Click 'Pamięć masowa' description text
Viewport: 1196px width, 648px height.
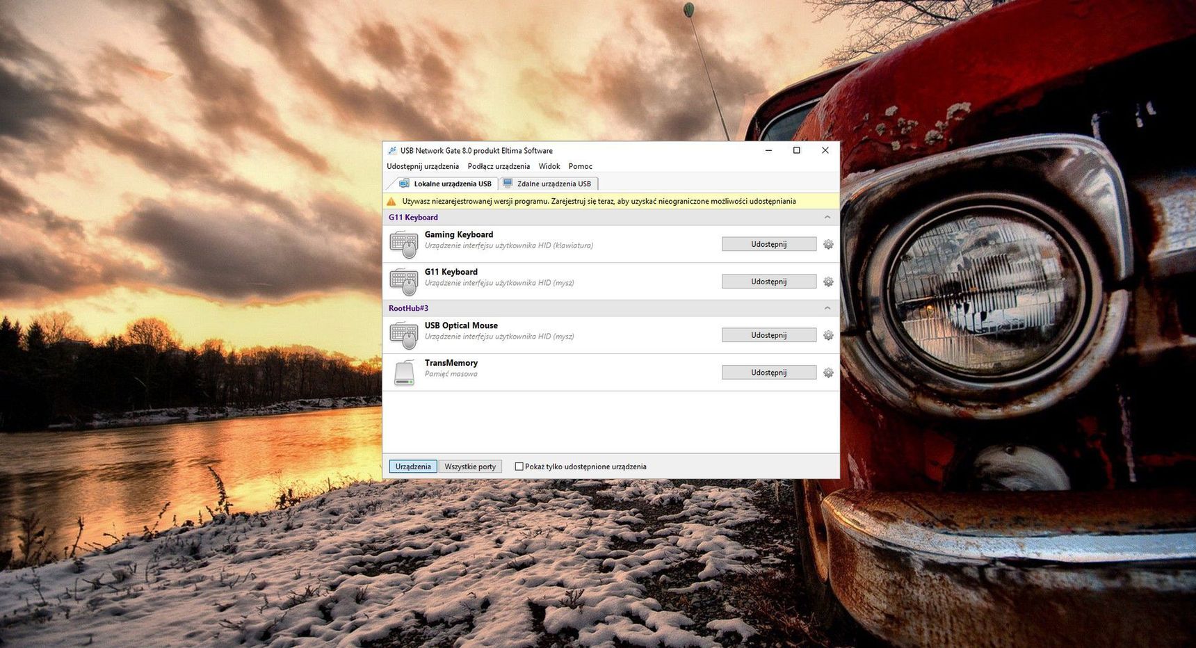[451, 374]
